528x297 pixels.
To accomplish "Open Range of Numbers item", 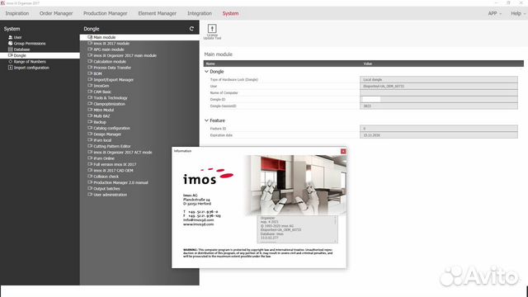I will pyautogui.click(x=30, y=62).
